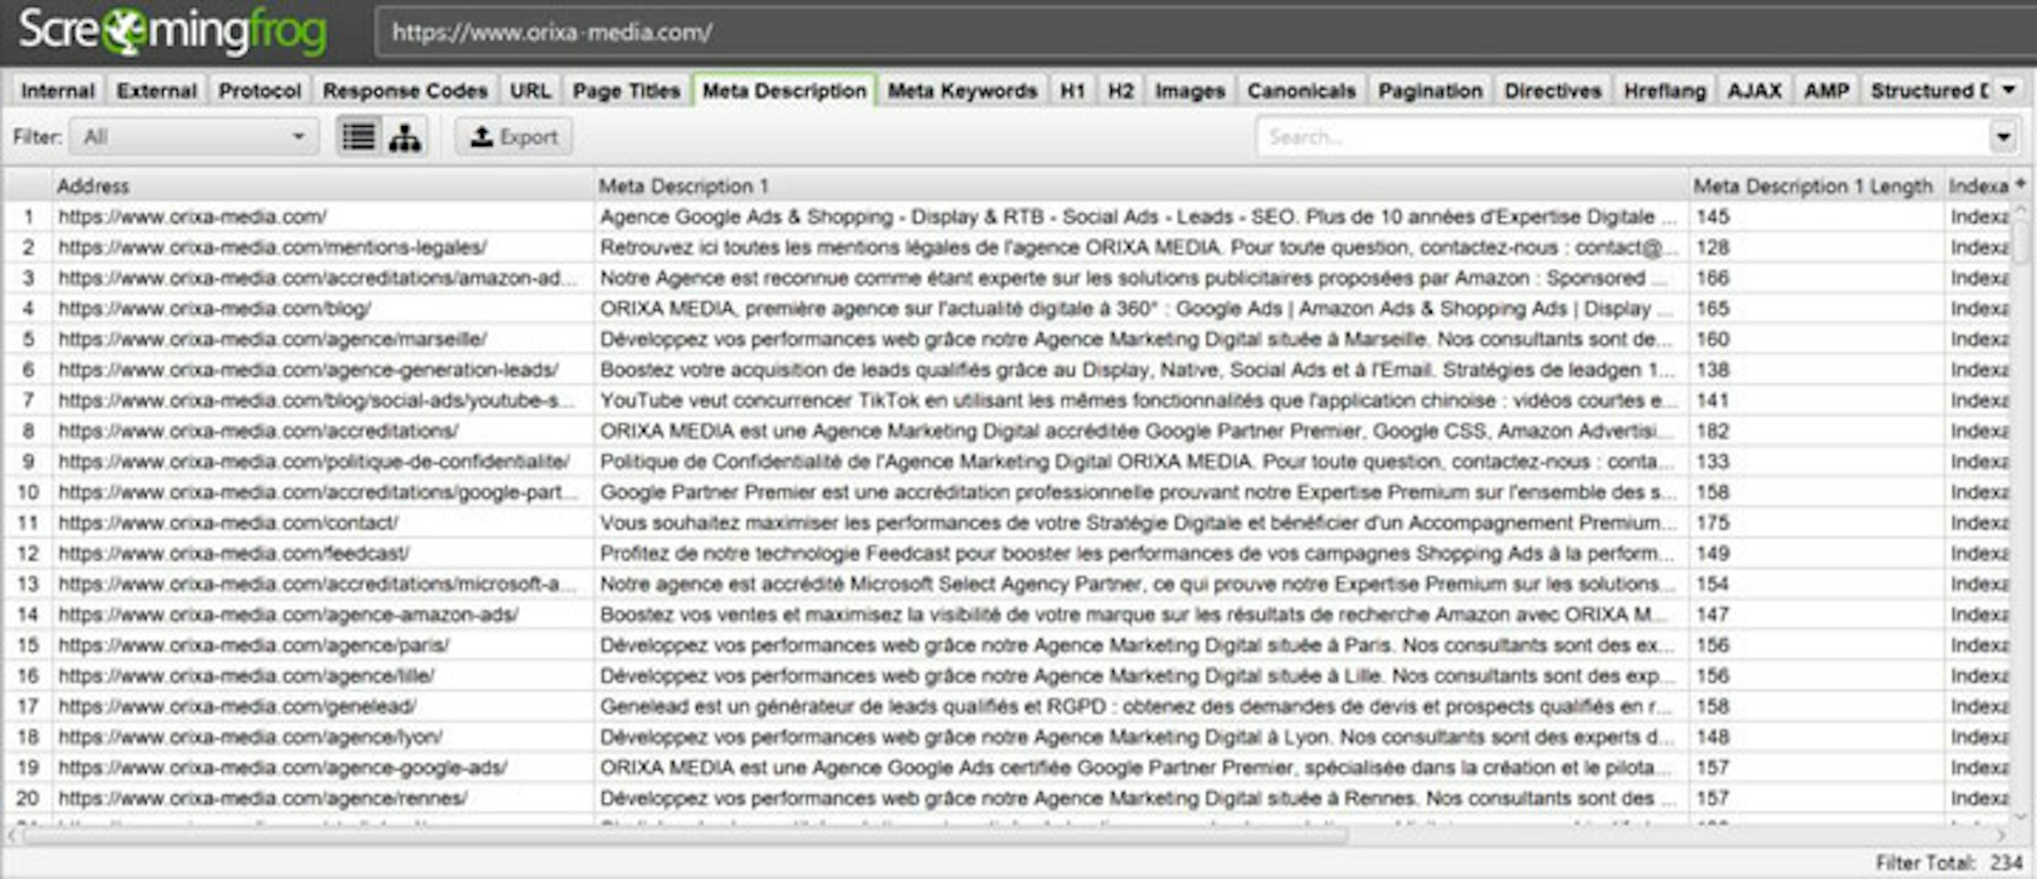Click vertical scrollbar down arrow
The height and width of the screenshot is (879, 2037).
pyautogui.click(x=2021, y=816)
